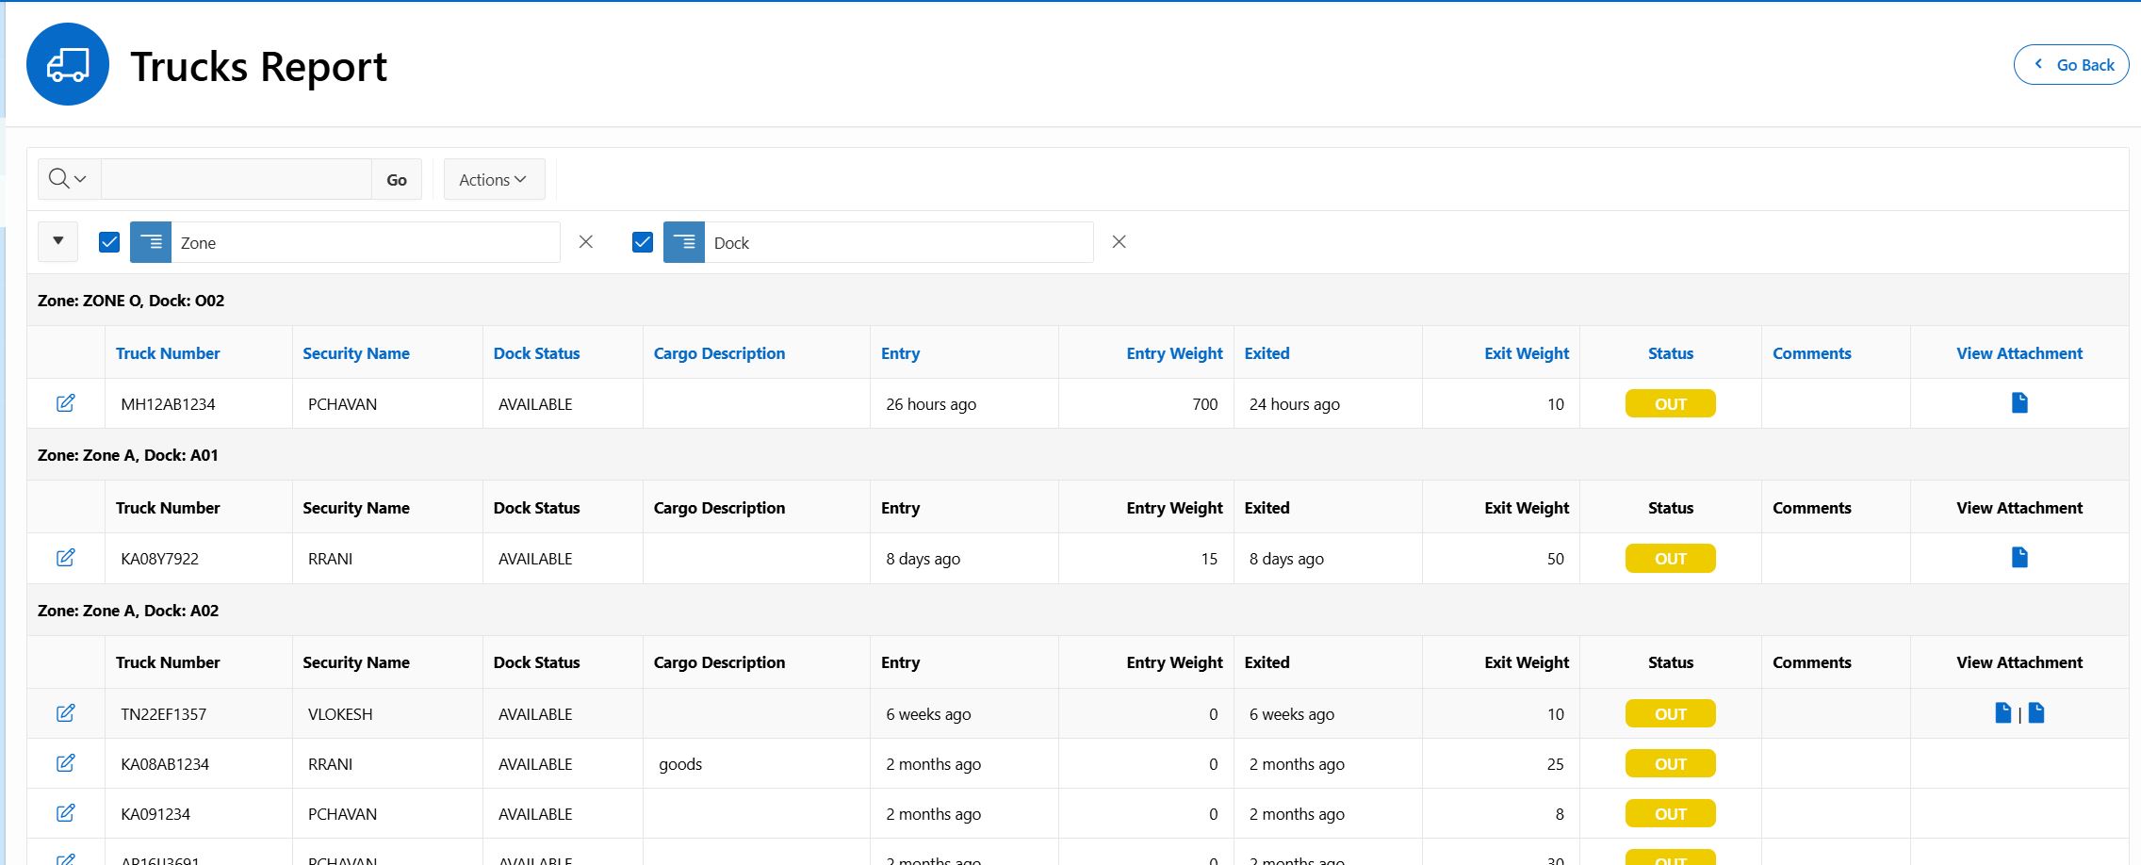Uncheck the Zone control break checkbox
The image size is (2141, 865).
[109, 242]
